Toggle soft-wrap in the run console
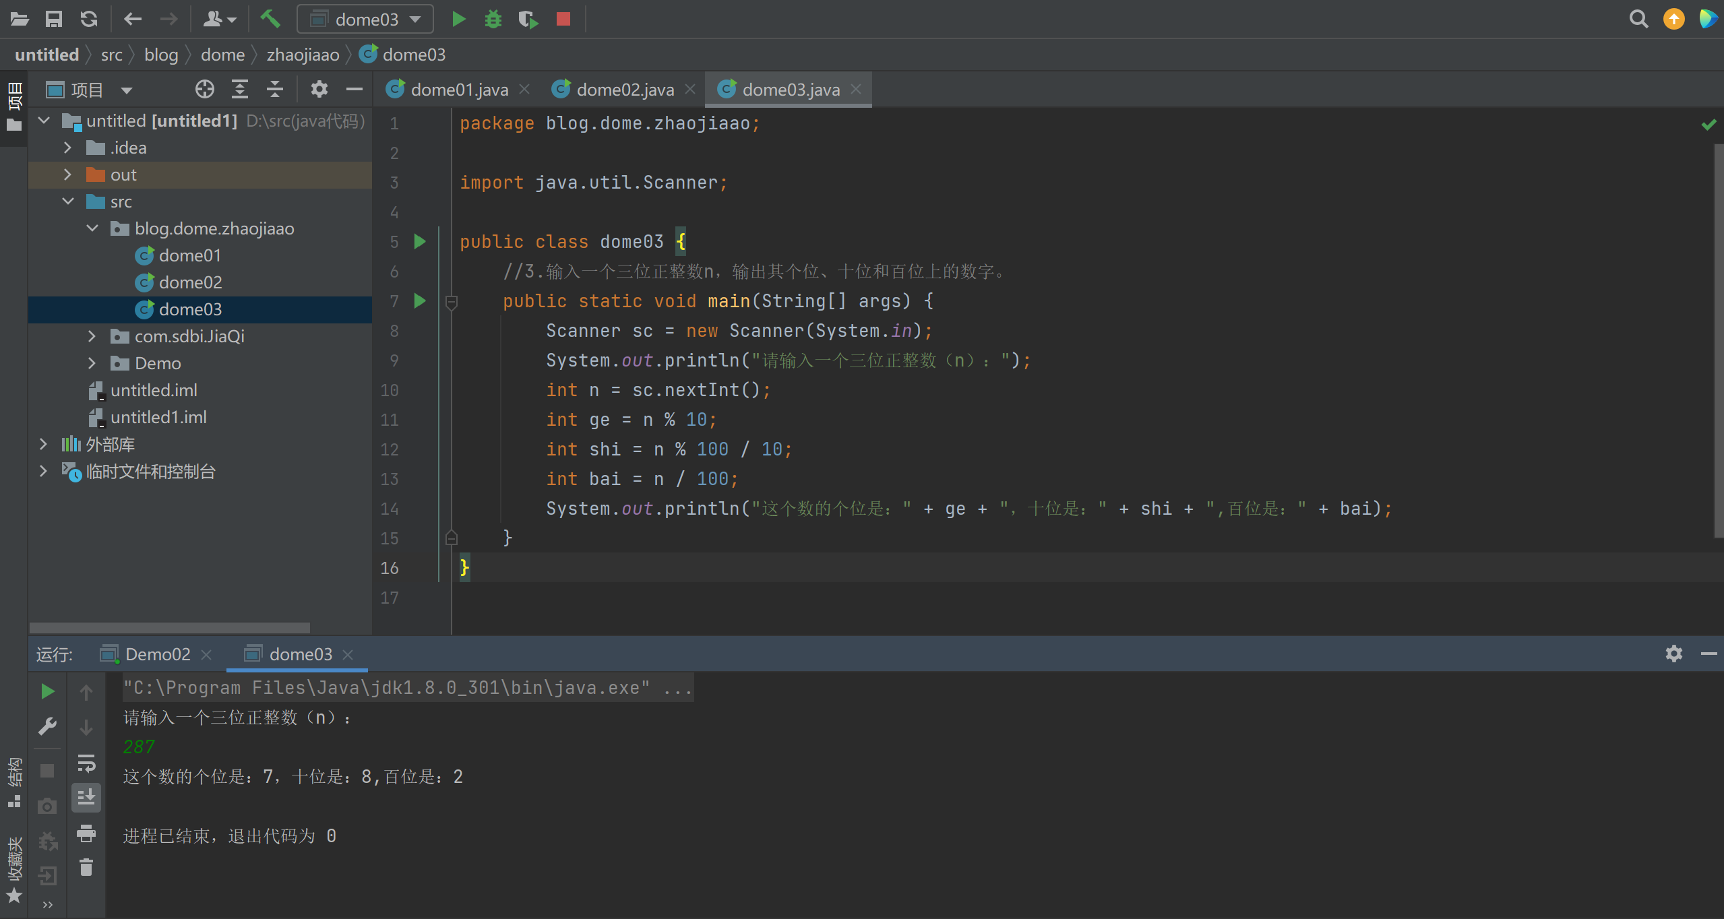Screen dimensions: 1724x919 (x=86, y=763)
